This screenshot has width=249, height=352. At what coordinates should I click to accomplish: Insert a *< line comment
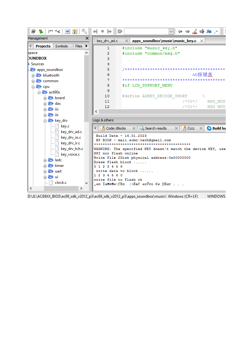tap(58, 31)
